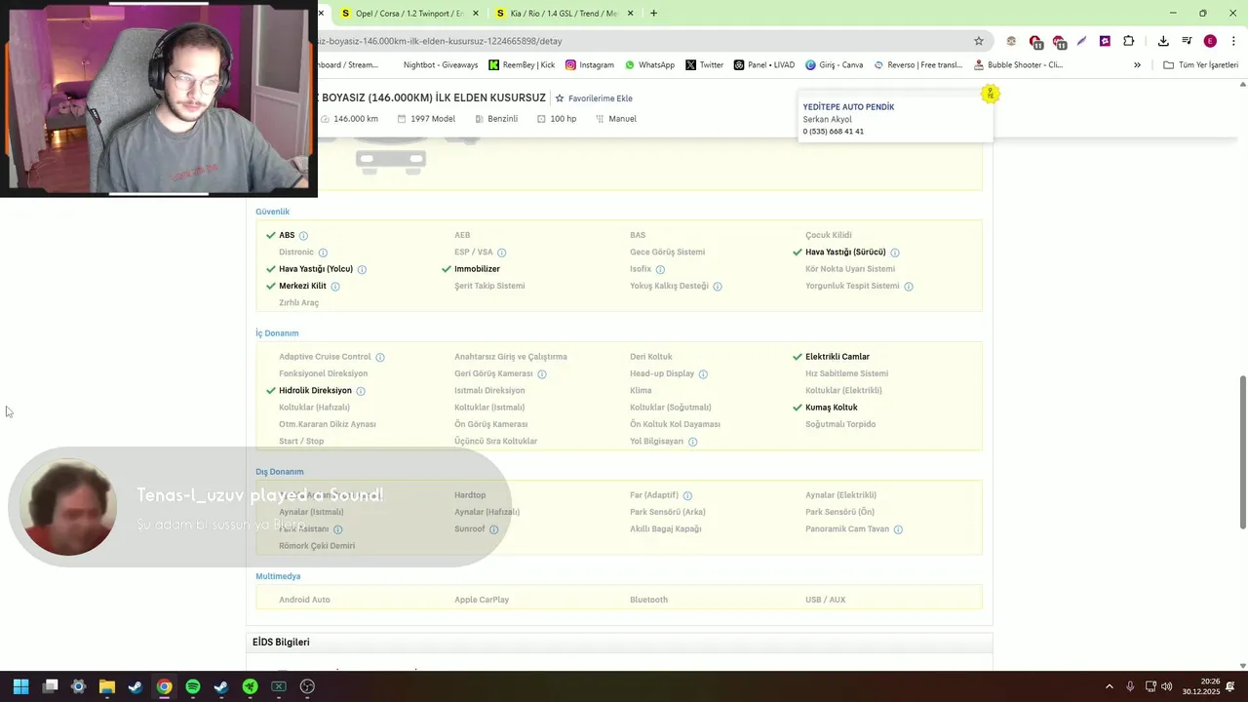The image size is (1248, 702).
Task: Open Giriş - Canva bookmark
Action: 835,65
